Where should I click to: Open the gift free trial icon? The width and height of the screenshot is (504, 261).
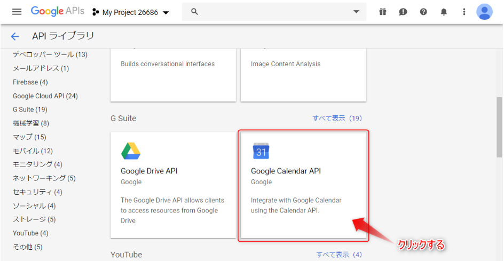(382, 12)
